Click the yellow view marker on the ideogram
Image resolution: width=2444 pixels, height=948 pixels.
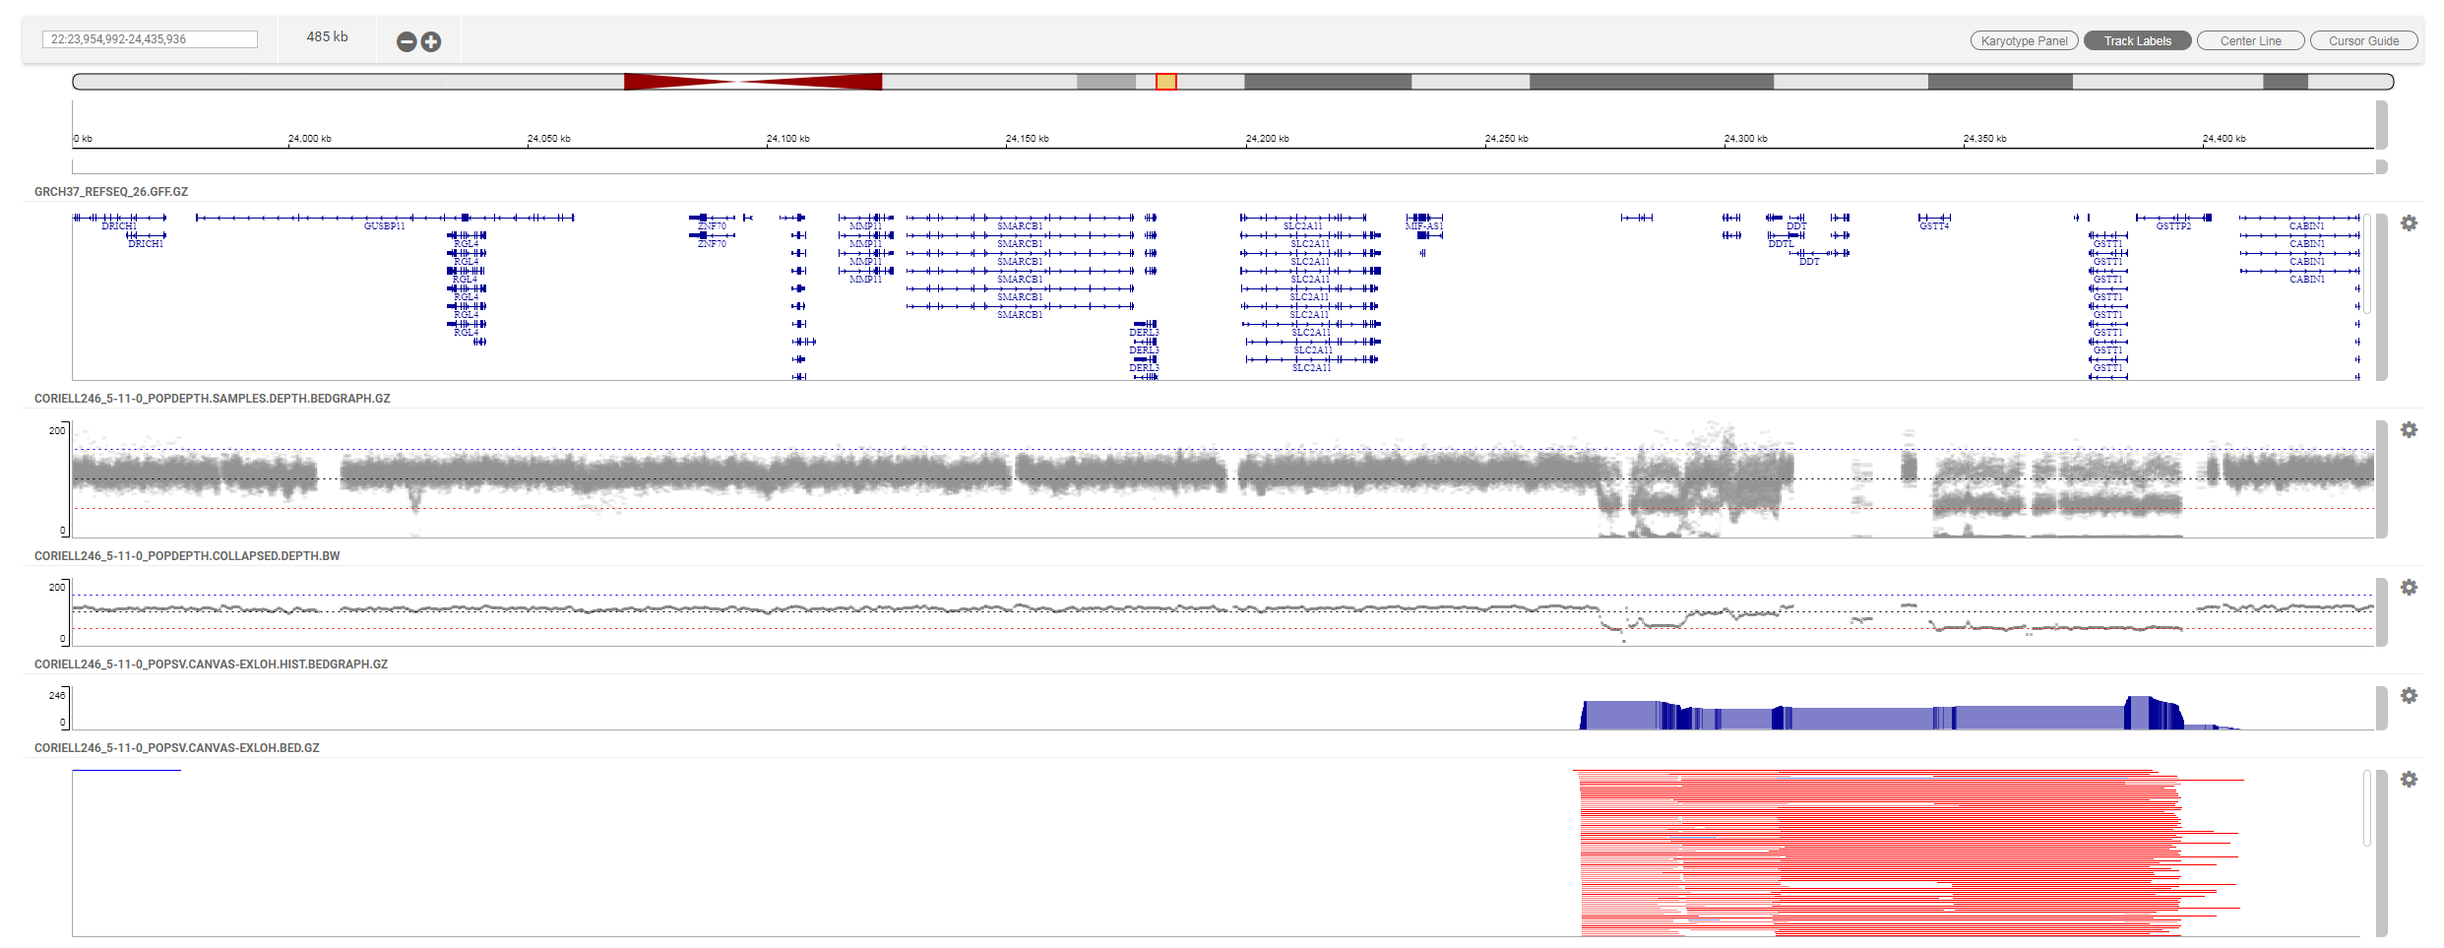(1164, 83)
